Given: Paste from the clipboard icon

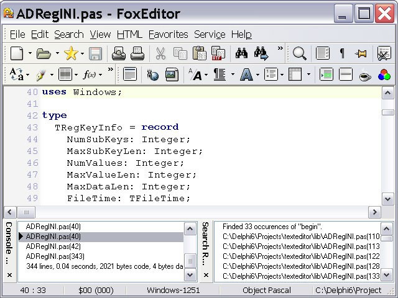Looking at the screenshot, I should click(200, 53).
